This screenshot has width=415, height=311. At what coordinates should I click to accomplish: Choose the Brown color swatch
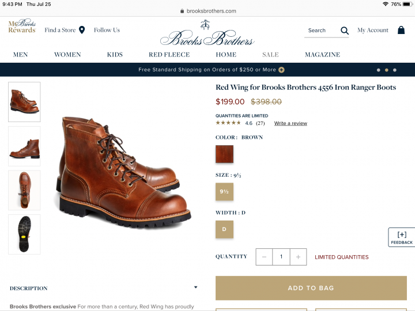click(224, 154)
